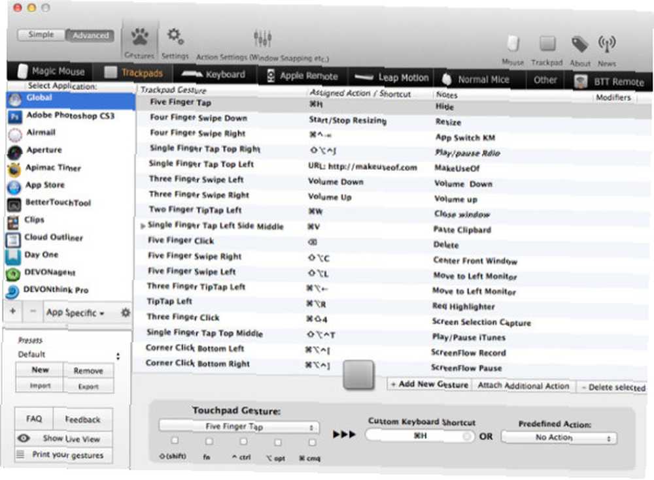Open the Gestures paw icon section
Image resolution: width=654 pixels, height=480 pixels.
point(140,37)
